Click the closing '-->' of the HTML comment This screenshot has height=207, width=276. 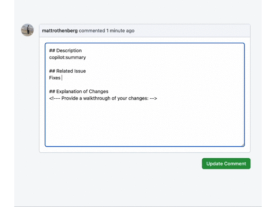[x=153, y=98]
